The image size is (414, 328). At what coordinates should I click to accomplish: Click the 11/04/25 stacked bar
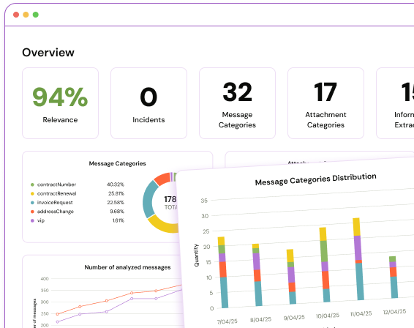pyautogui.click(x=358, y=259)
